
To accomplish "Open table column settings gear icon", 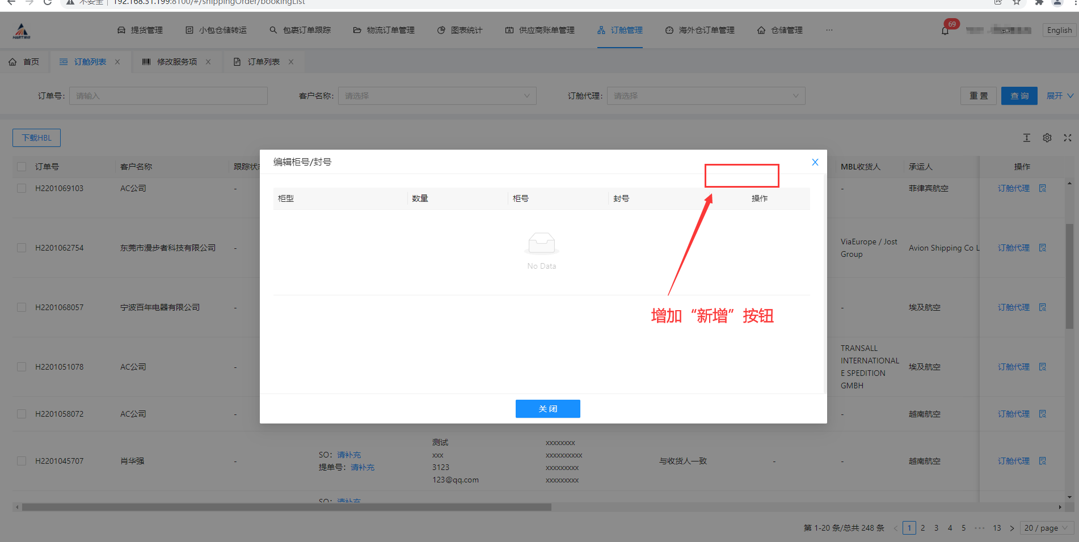I will (x=1047, y=138).
